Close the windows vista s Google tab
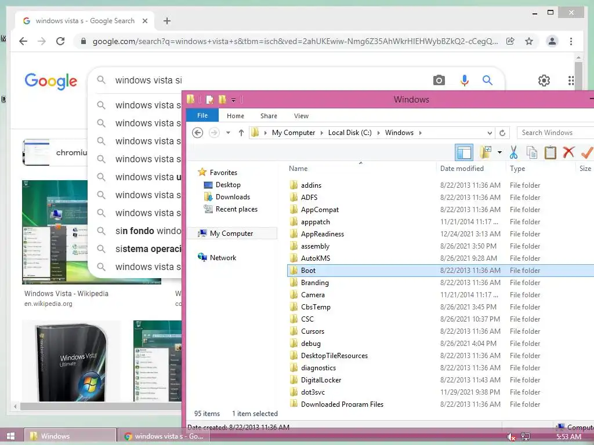Image resolution: width=594 pixels, height=445 pixels. point(144,21)
